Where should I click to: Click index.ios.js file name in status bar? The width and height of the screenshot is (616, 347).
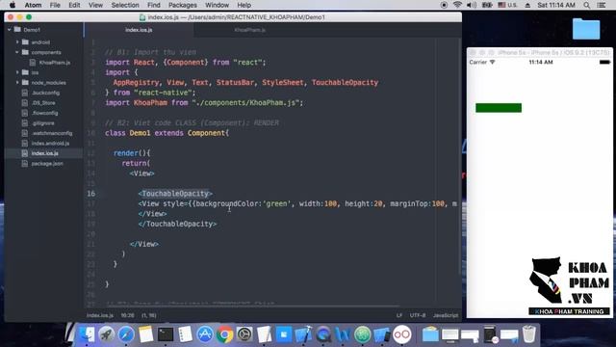[100, 315]
